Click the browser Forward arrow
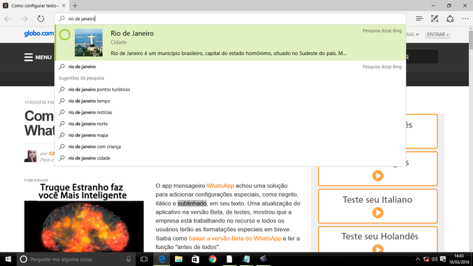473x266 pixels. click(x=24, y=18)
